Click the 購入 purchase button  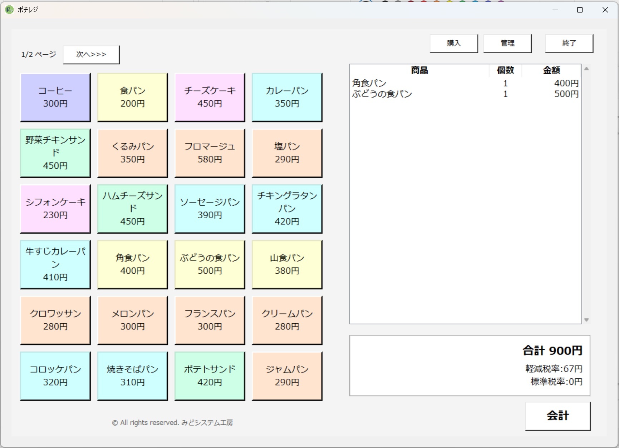tap(453, 43)
